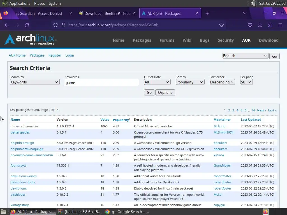This screenshot has width=287, height=215.
Task: Expand the Sort by Popularity dropdown
Action: (190, 82)
